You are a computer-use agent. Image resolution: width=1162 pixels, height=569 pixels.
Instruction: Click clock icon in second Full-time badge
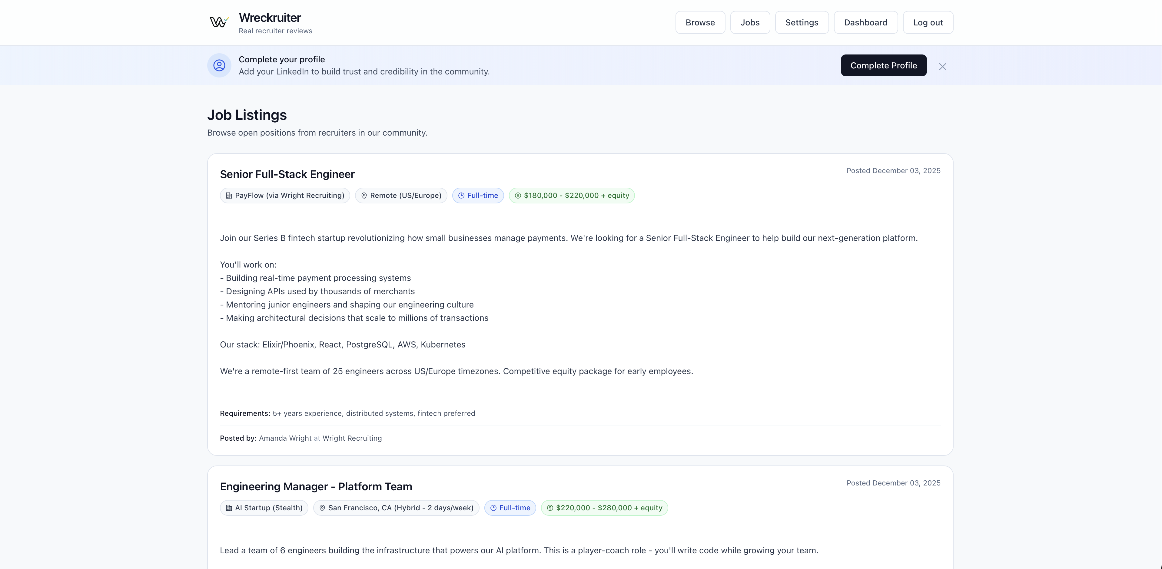pos(493,508)
